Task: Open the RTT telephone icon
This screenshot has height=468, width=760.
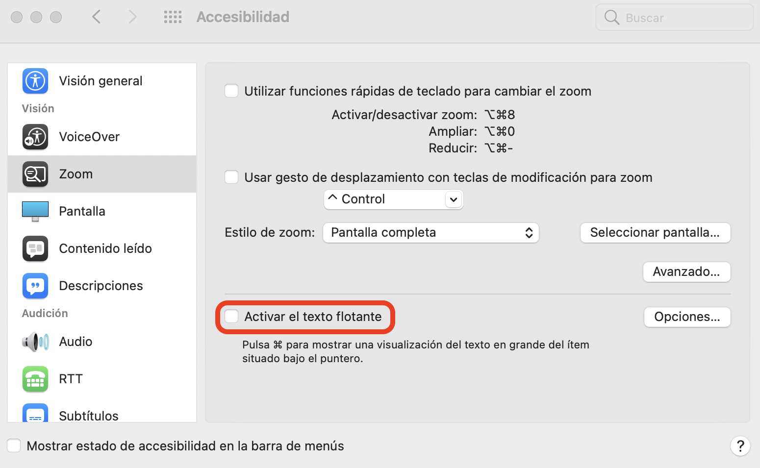Action: (x=35, y=379)
